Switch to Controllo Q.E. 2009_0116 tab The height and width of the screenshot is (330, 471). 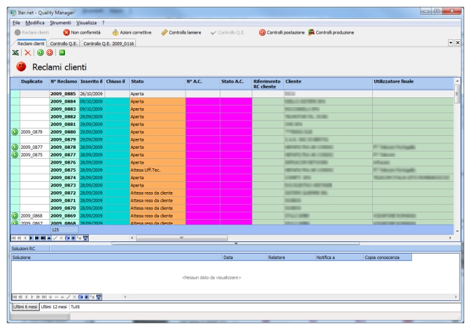coord(108,43)
